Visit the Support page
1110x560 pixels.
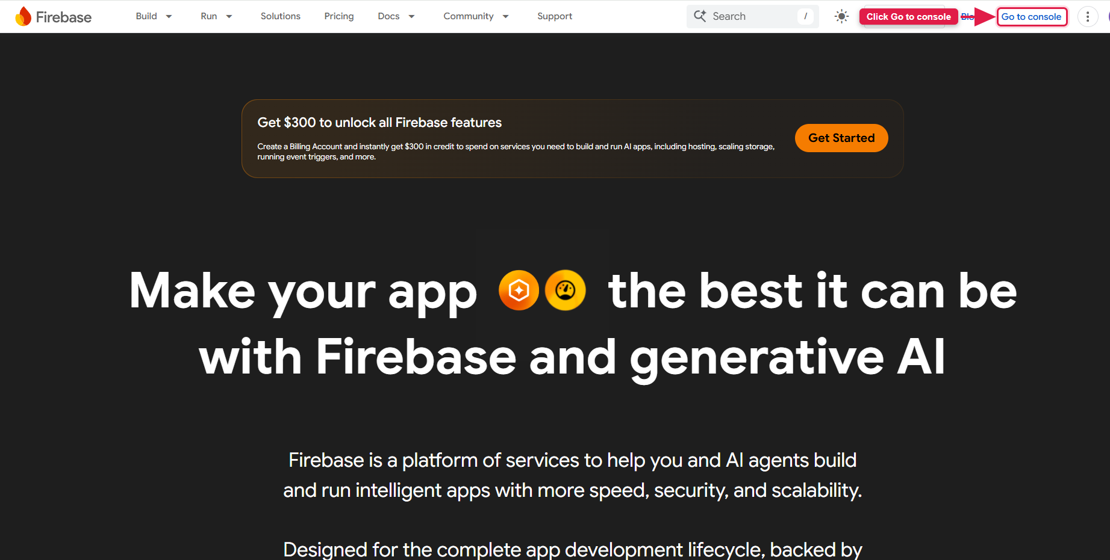pos(555,16)
